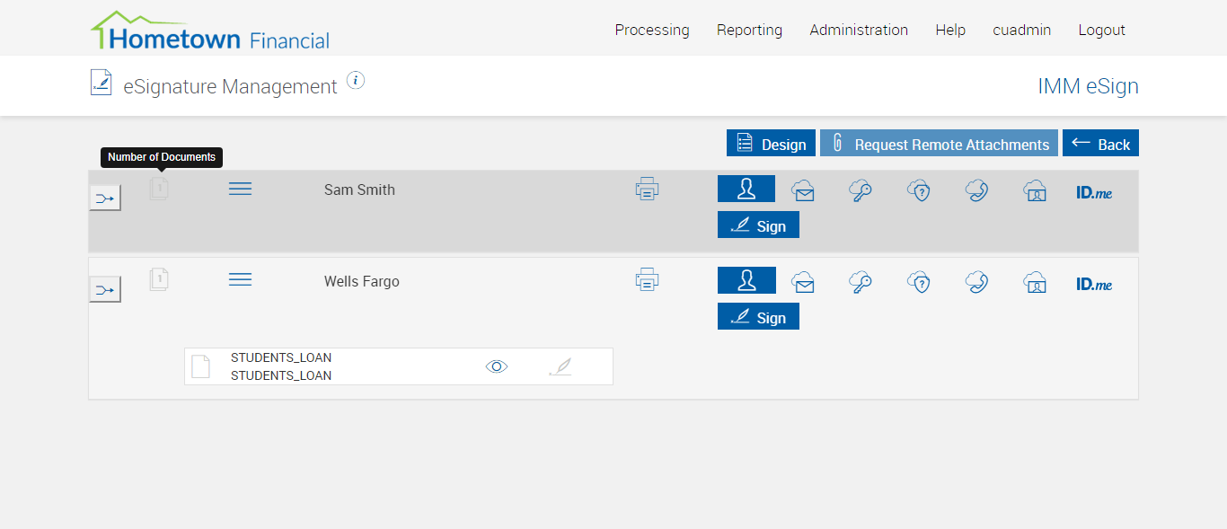
Task: Click phone cloud icon in Wells Fargo row
Action: [x=976, y=282]
